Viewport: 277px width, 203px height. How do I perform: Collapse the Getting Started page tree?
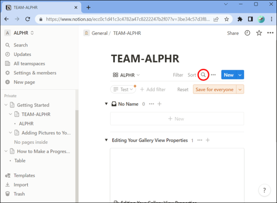pos(6,105)
